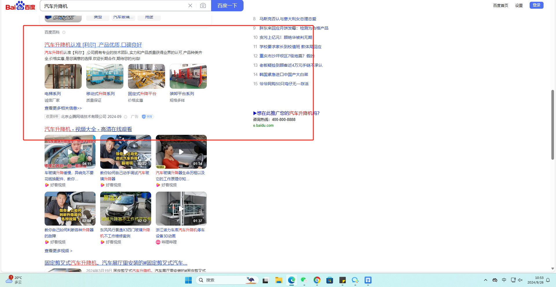Click the 登录 button
The image size is (556, 287).
[x=537, y=5]
